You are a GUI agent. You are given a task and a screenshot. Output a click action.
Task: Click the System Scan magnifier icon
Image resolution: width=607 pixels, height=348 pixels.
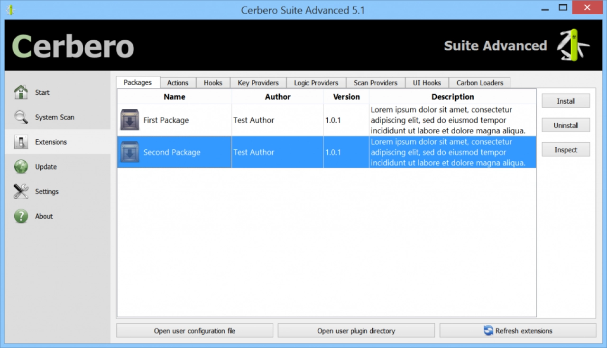[x=21, y=117]
